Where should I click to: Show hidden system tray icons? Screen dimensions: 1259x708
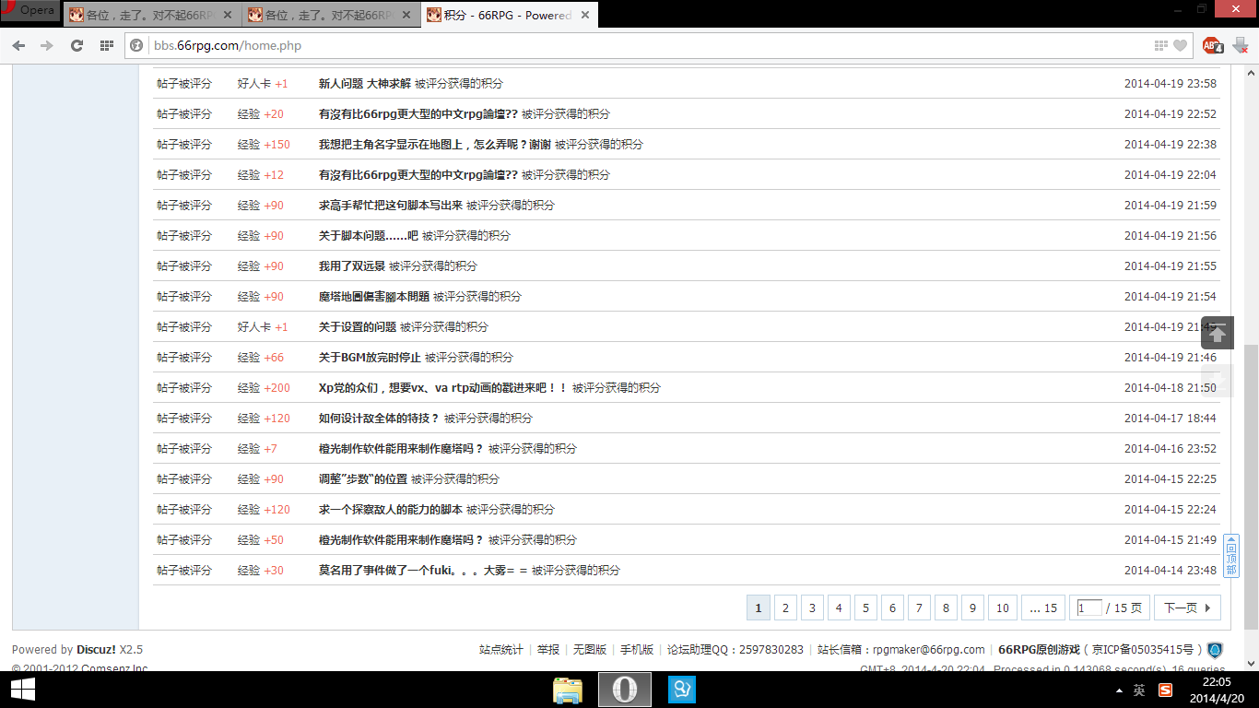click(x=1119, y=690)
